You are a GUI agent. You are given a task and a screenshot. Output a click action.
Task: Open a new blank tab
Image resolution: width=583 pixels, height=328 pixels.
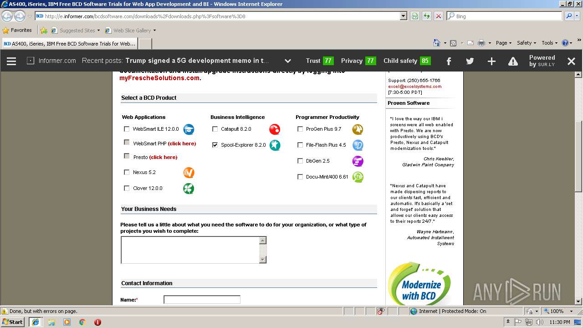pos(145,44)
